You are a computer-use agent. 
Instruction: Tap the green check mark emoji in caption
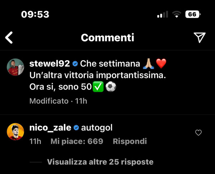pos(98,87)
